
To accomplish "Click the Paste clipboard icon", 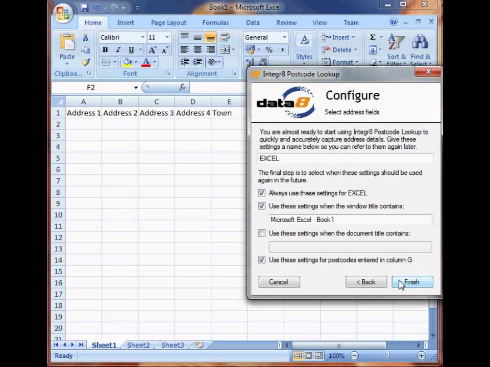I will [x=67, y=42].
